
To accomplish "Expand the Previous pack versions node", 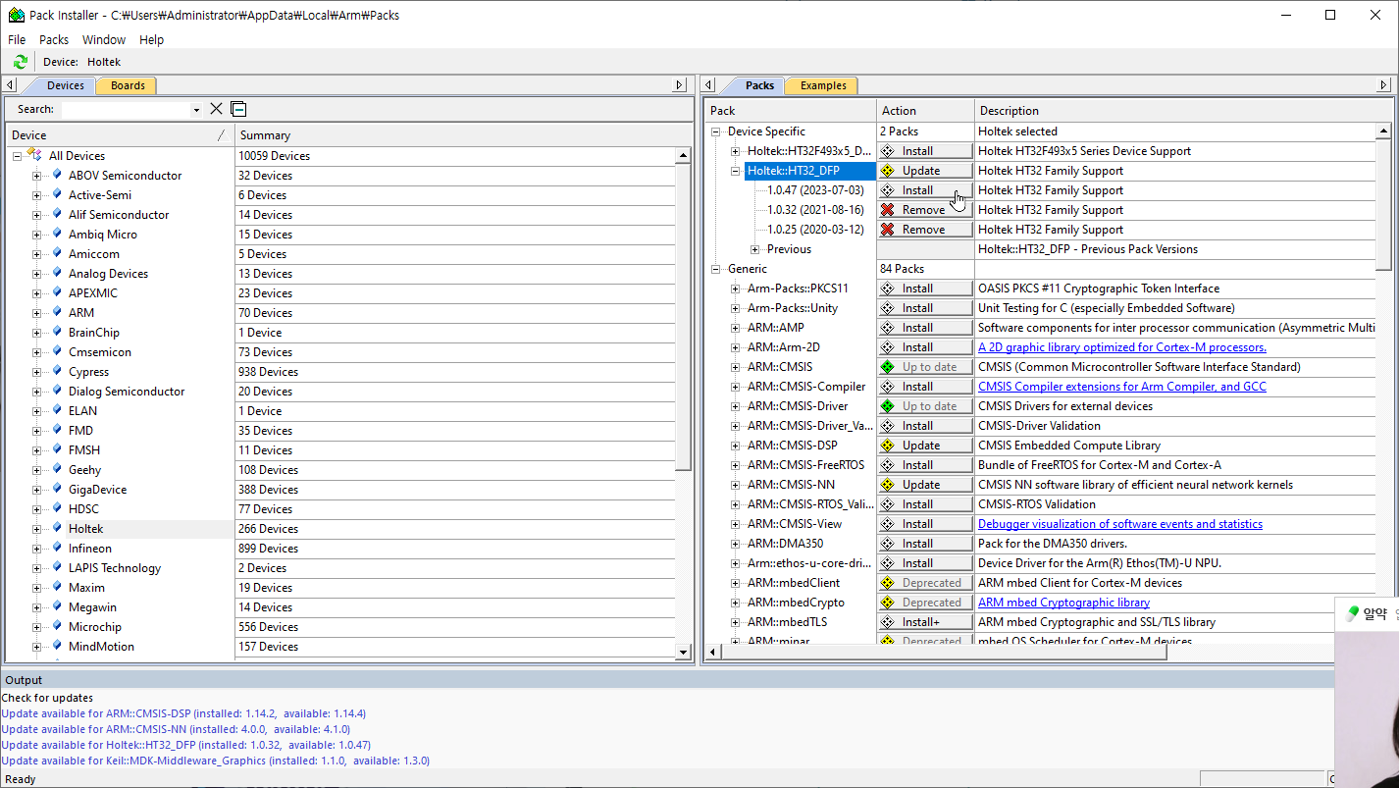I will (x=755, y=249).
